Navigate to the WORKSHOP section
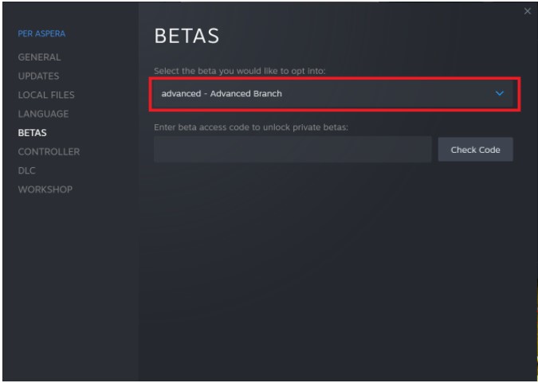The image size is (538, 383). [45, 190]
